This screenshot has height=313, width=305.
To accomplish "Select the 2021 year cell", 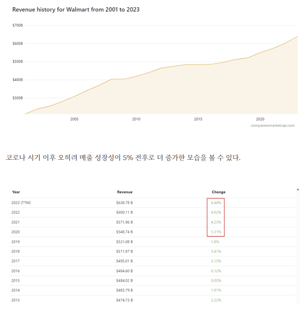I will 15,222.
